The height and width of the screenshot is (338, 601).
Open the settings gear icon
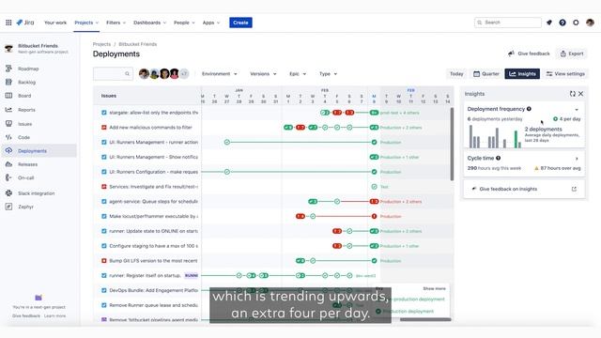click(x=576, y=23)
